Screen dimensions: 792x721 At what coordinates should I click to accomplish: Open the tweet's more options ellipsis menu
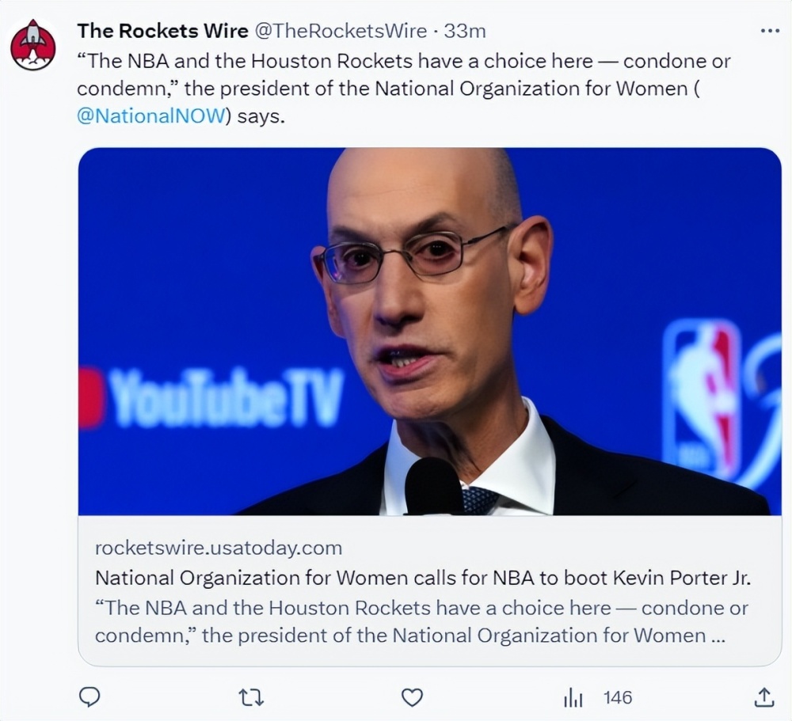pos(769,32)
